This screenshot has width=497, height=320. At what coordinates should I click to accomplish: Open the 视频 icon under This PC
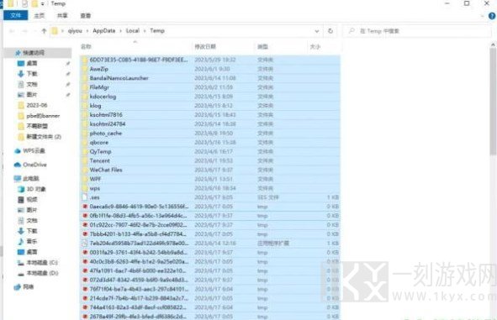tap(21, 199)
